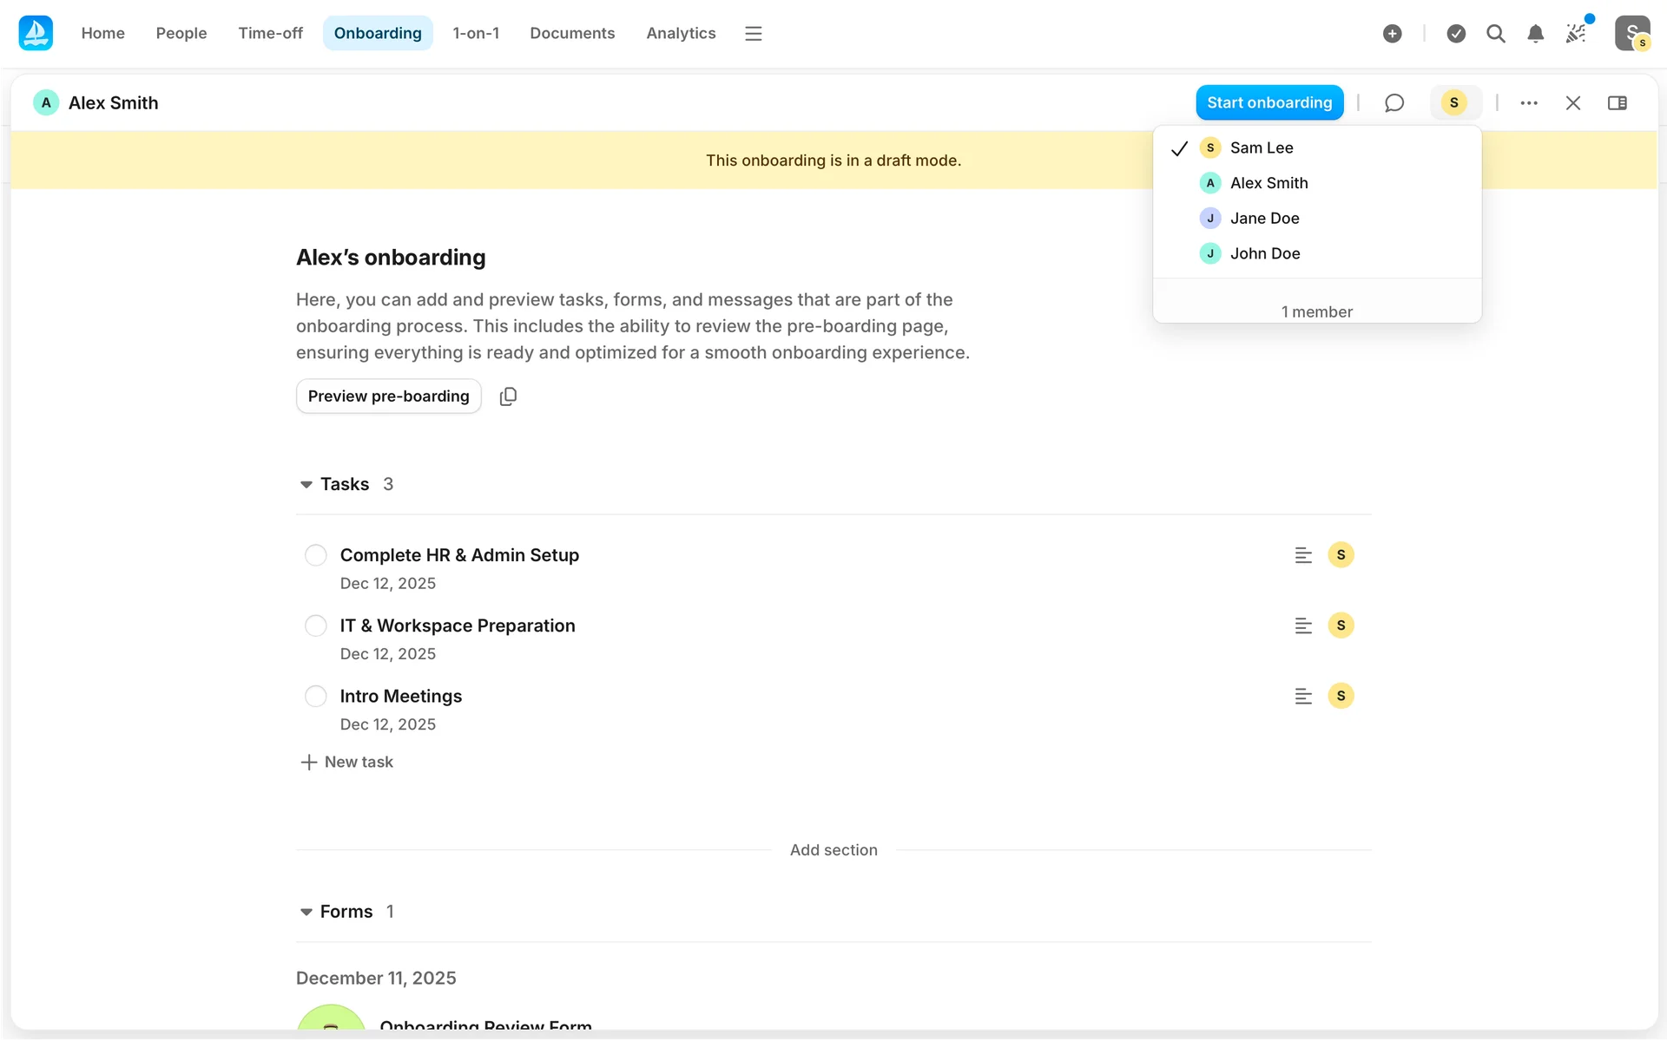Open the three-dot more options menu
This screenshot has height=1041, width=1667.
coord(1529,103)
